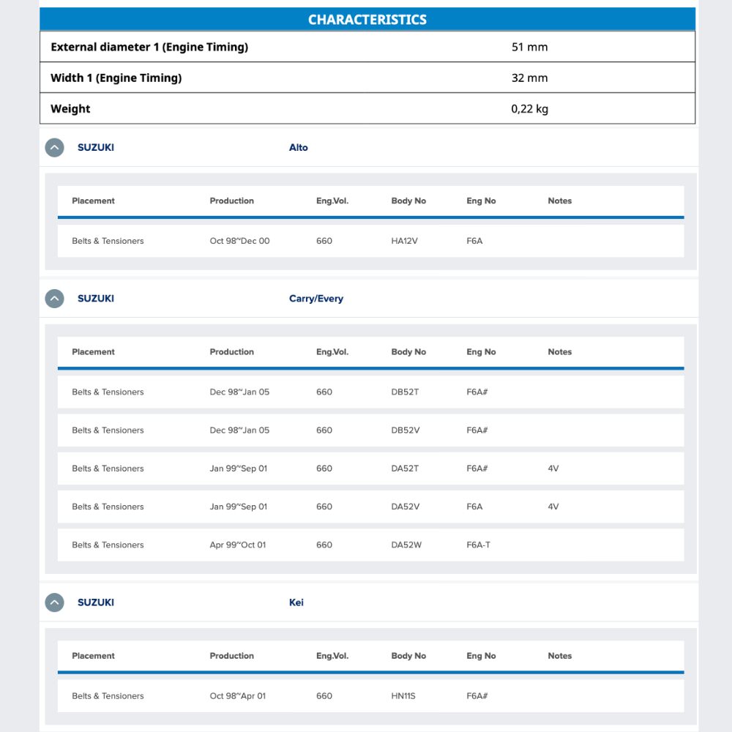Click the Kei model link
This screenshot has height=732, width=732.
click(296, 602)
